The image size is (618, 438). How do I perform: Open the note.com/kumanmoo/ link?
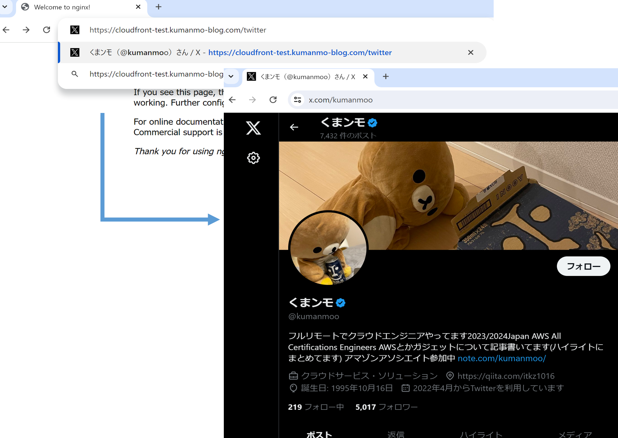(501, 358)
